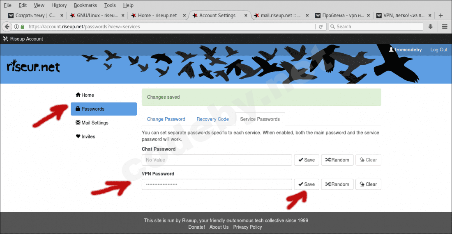The image size is (452, 234).
Task: Open the Tools menu
Action: tap(110, 5)
